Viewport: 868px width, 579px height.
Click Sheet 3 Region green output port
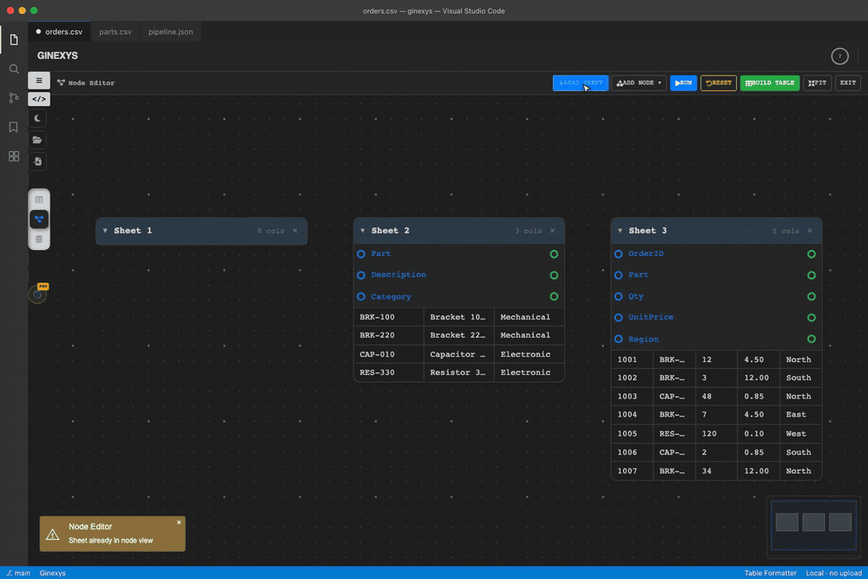tap(812, 339)
